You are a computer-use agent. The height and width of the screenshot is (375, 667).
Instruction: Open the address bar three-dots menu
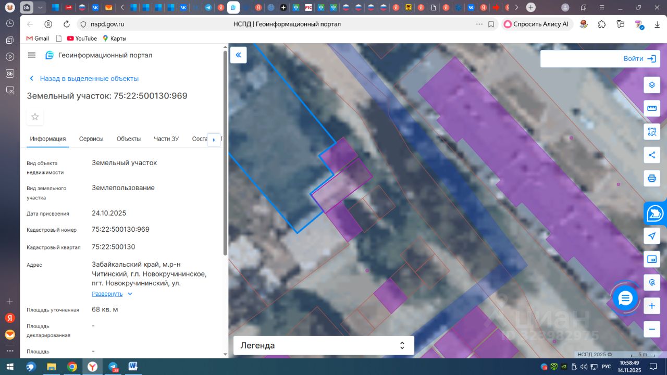[x=479, y=24]
